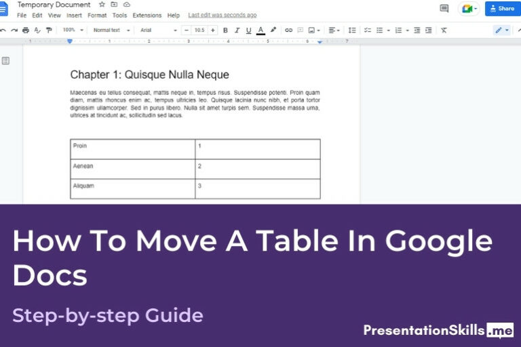Open the Edit menu
The height and width of the screenshot is (347, 521).
pos(37,16)
